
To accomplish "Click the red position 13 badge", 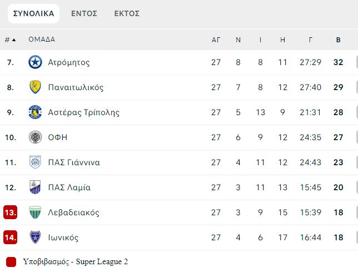I will pos(10,212).
